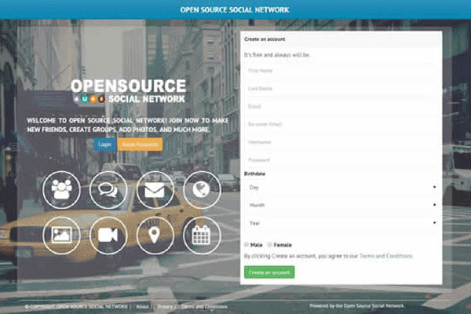The width and height of the screenshot is (471, 314).
Task: Click the orange Reset Password button
Action: (141, 144)
